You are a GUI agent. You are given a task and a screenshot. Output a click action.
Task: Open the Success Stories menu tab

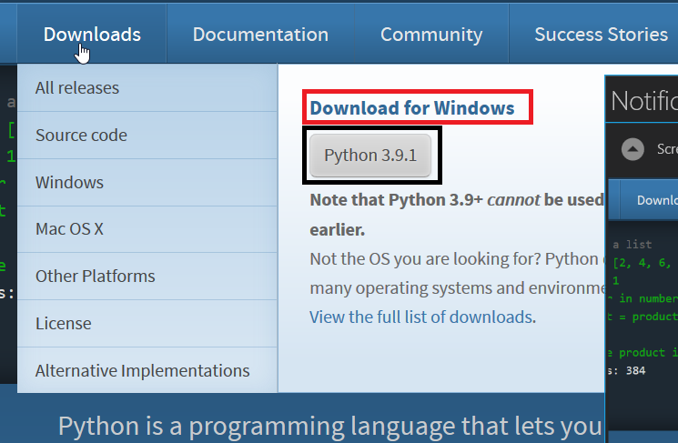coord(601,35)
